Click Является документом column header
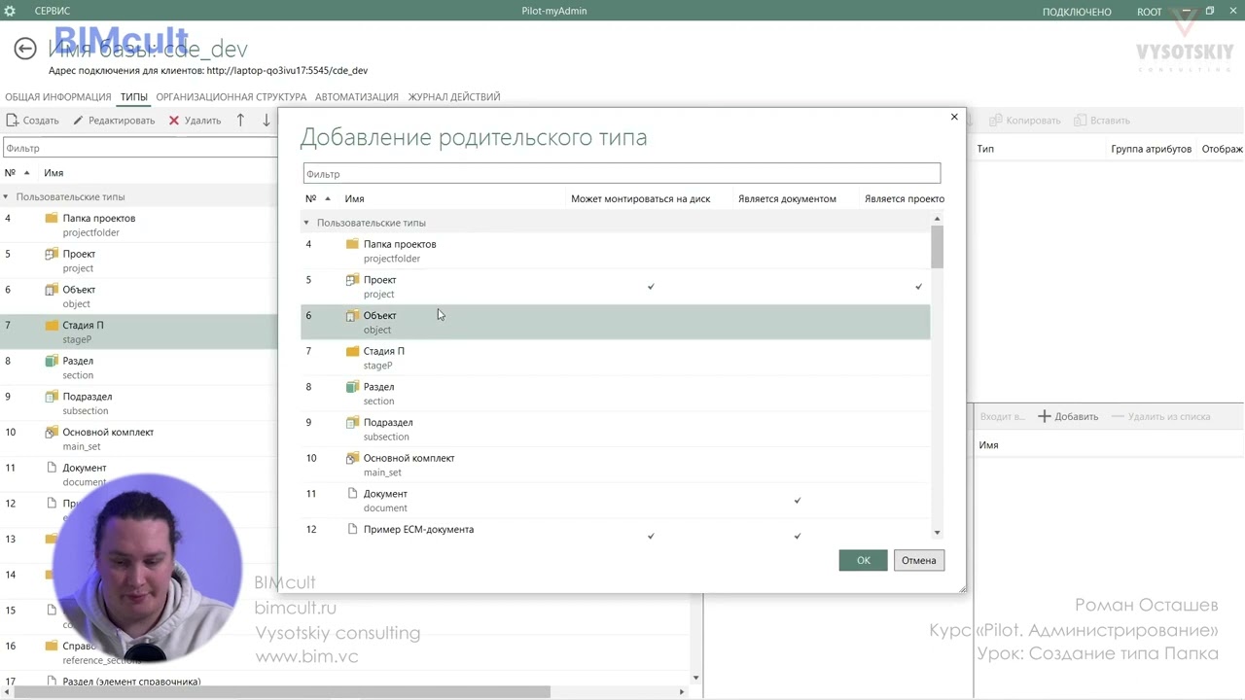Image resolution: width=1245 pixels, height=700 pixels. [787, 198]
